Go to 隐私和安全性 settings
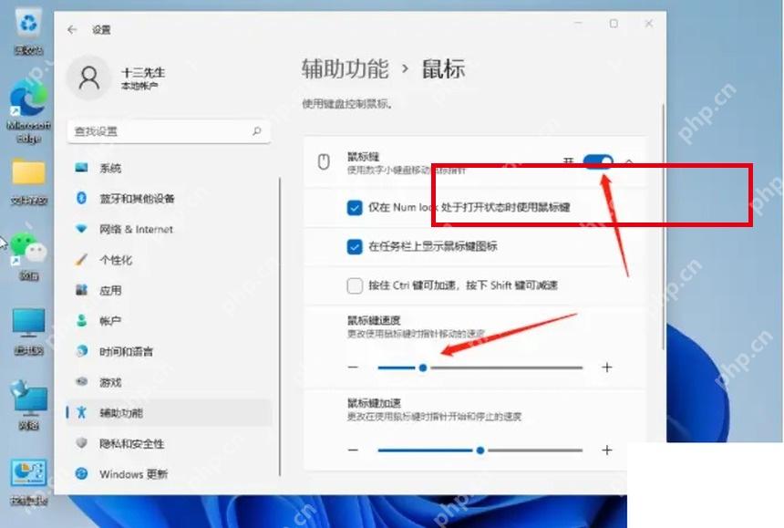Viewport: 784px width, 528px height. 170,443
